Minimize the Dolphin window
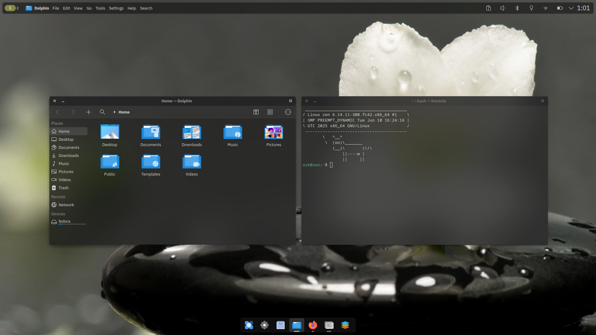This screenshot has height=335, width=596. coord(63,101)
